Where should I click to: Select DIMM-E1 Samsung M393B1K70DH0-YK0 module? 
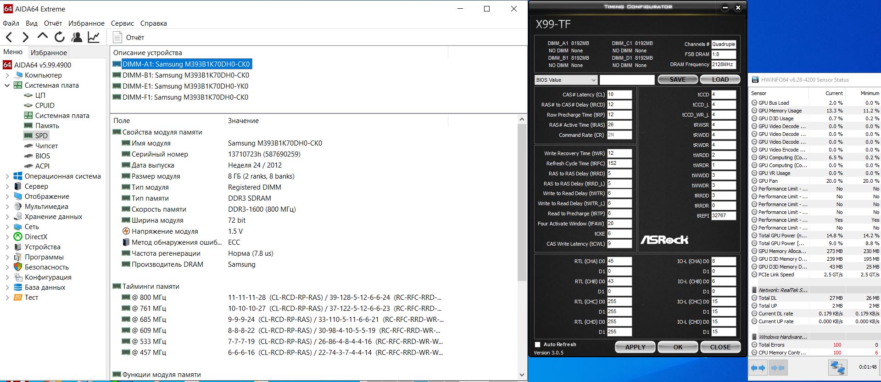185,86
